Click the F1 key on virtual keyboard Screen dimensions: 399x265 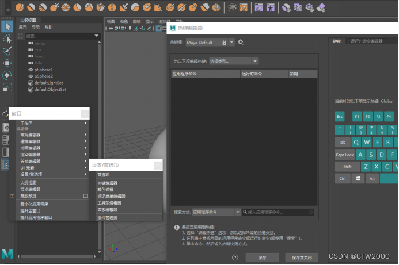tap(357, 116)
